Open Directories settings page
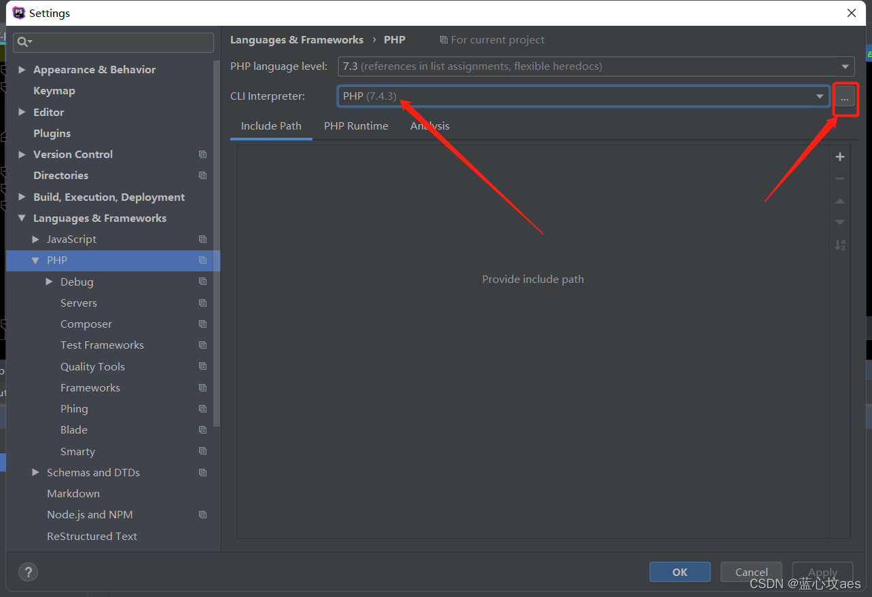The height and width of the screenshot is (597, 872). point(61,176)
